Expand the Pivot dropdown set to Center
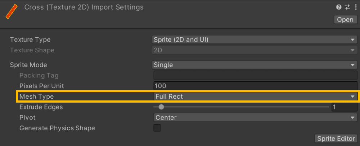The height and width of the screenshot is (146, 360). point(254,117)
